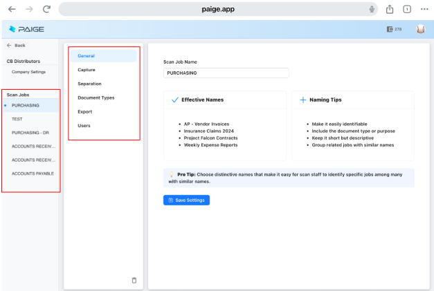Select the Document Types tab
This screenshot has width=434, height=291.
(96, 97)
